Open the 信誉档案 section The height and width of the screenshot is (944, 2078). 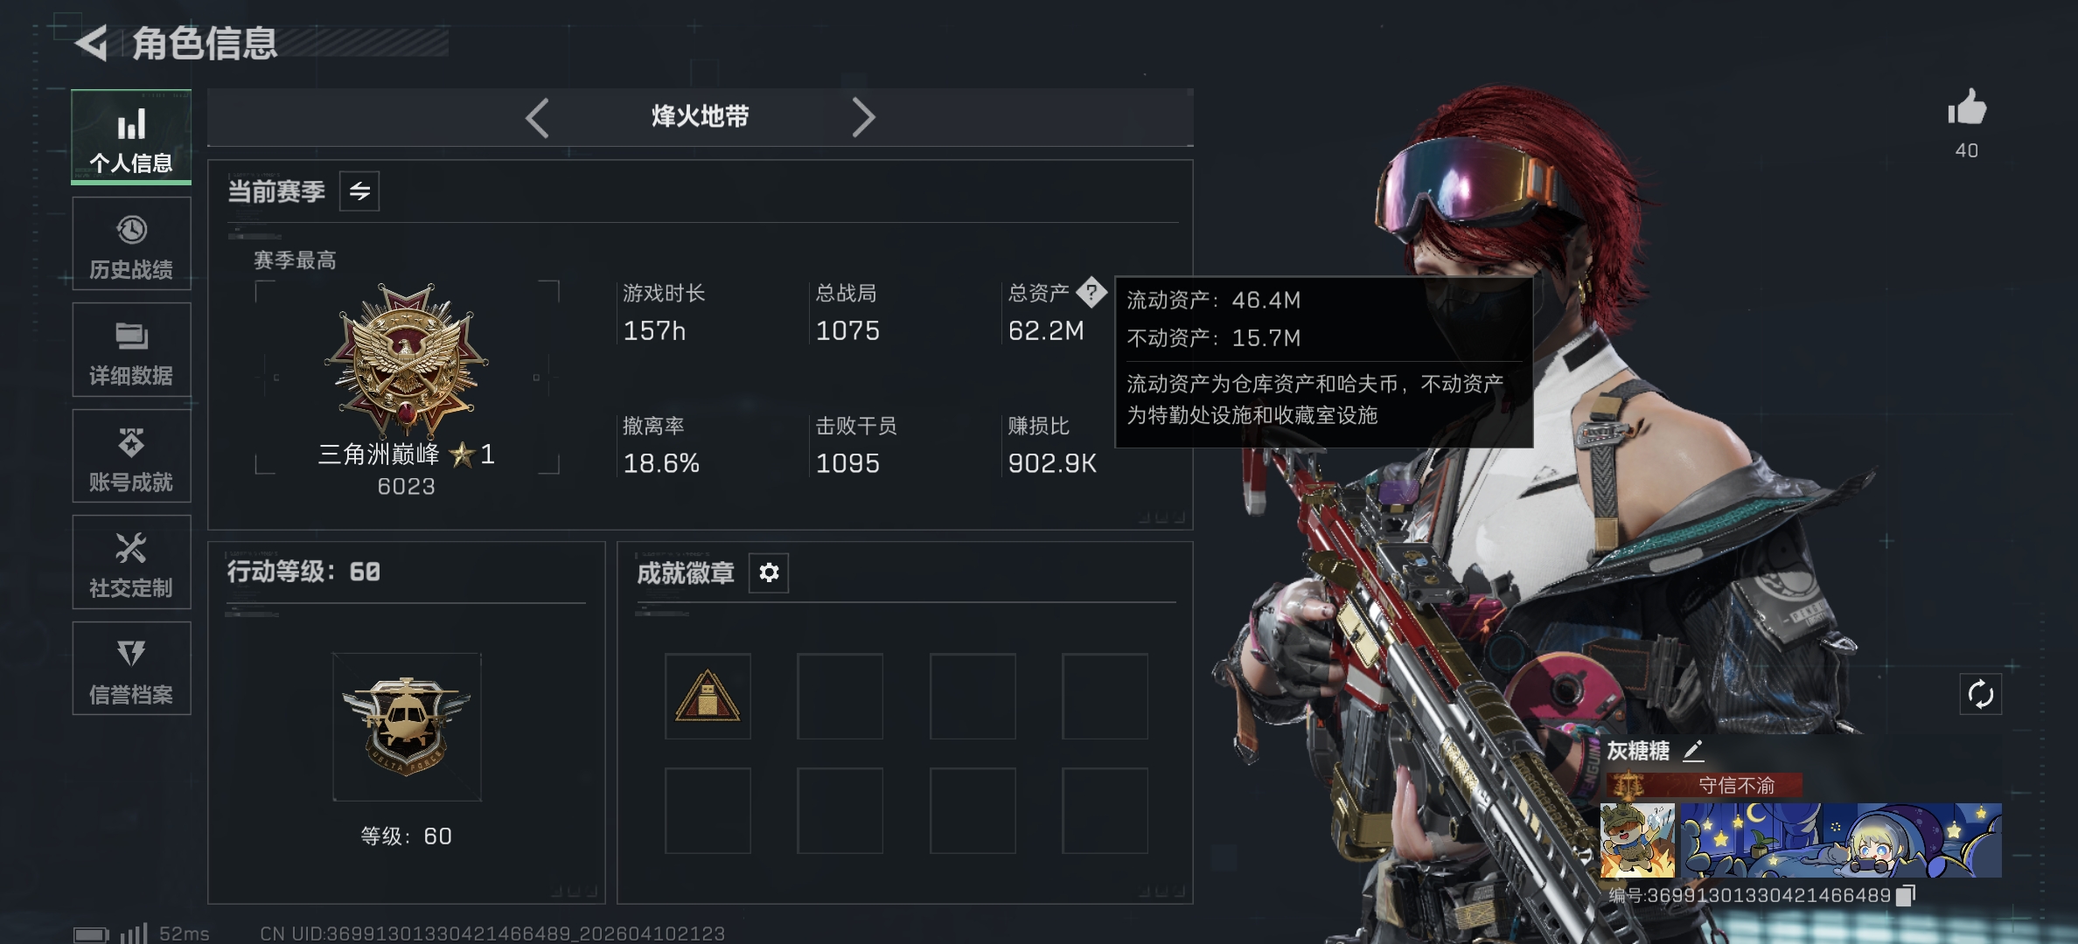(x=131, y=669)
